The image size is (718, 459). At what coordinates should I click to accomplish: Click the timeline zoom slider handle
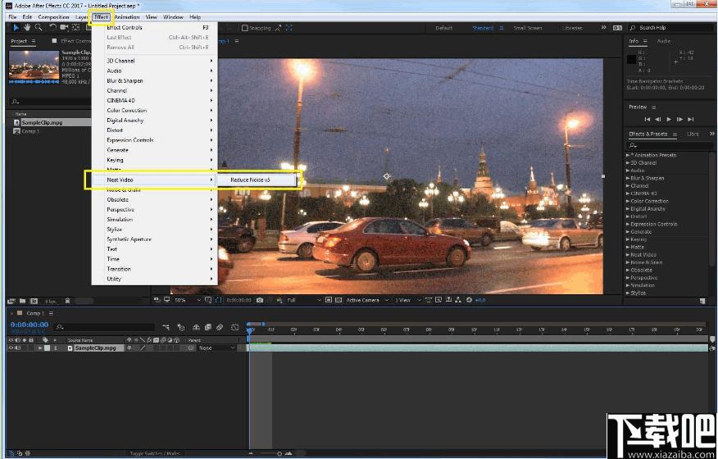click(279, 453)
